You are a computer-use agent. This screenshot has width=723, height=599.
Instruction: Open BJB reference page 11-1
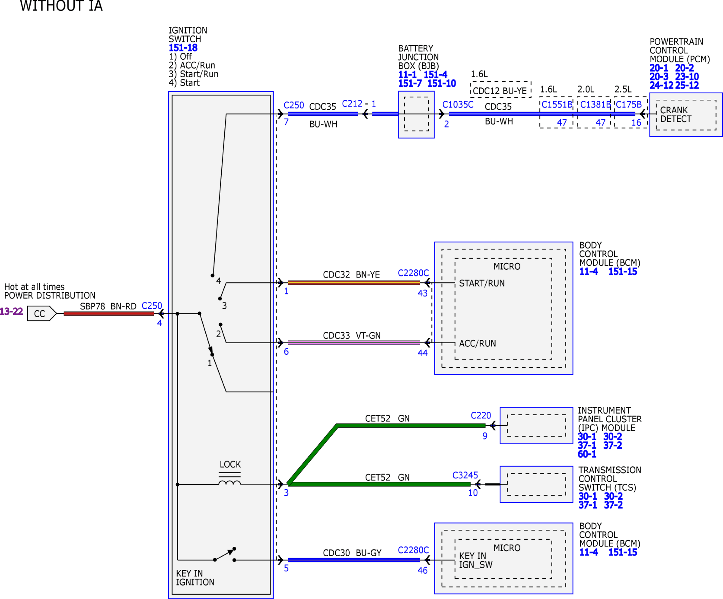(x=407, y=75)
